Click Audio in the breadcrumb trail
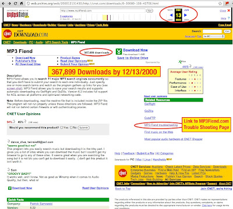This screenshot has width=233, height=209. 39,42
